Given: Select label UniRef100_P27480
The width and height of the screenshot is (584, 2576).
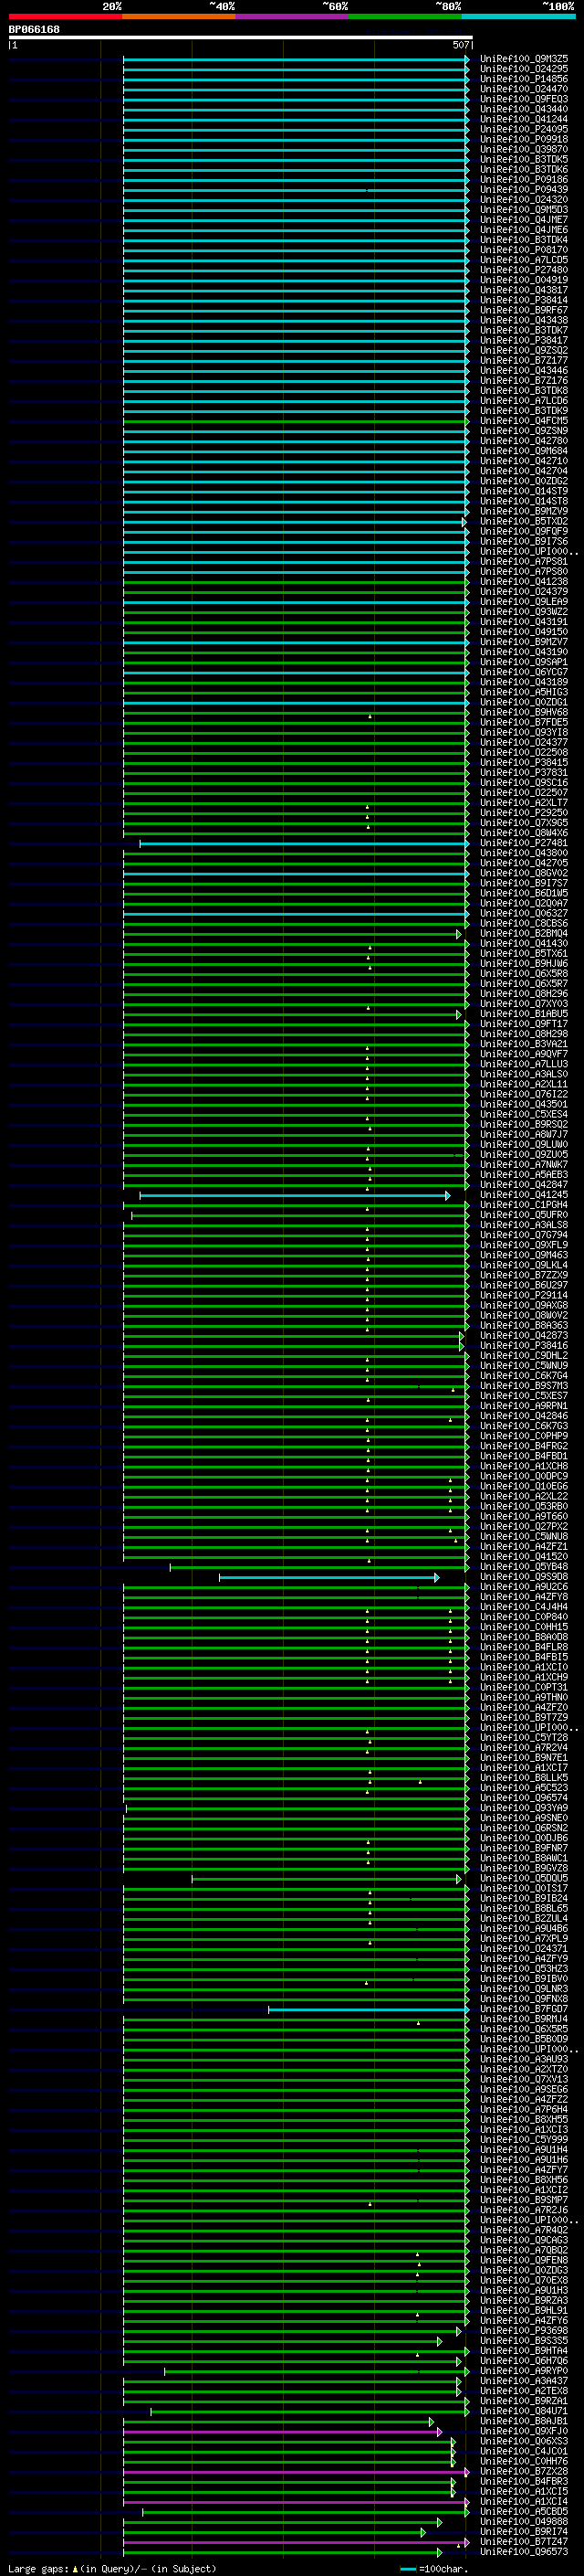Looking at the screenshot, I should 524,270.
